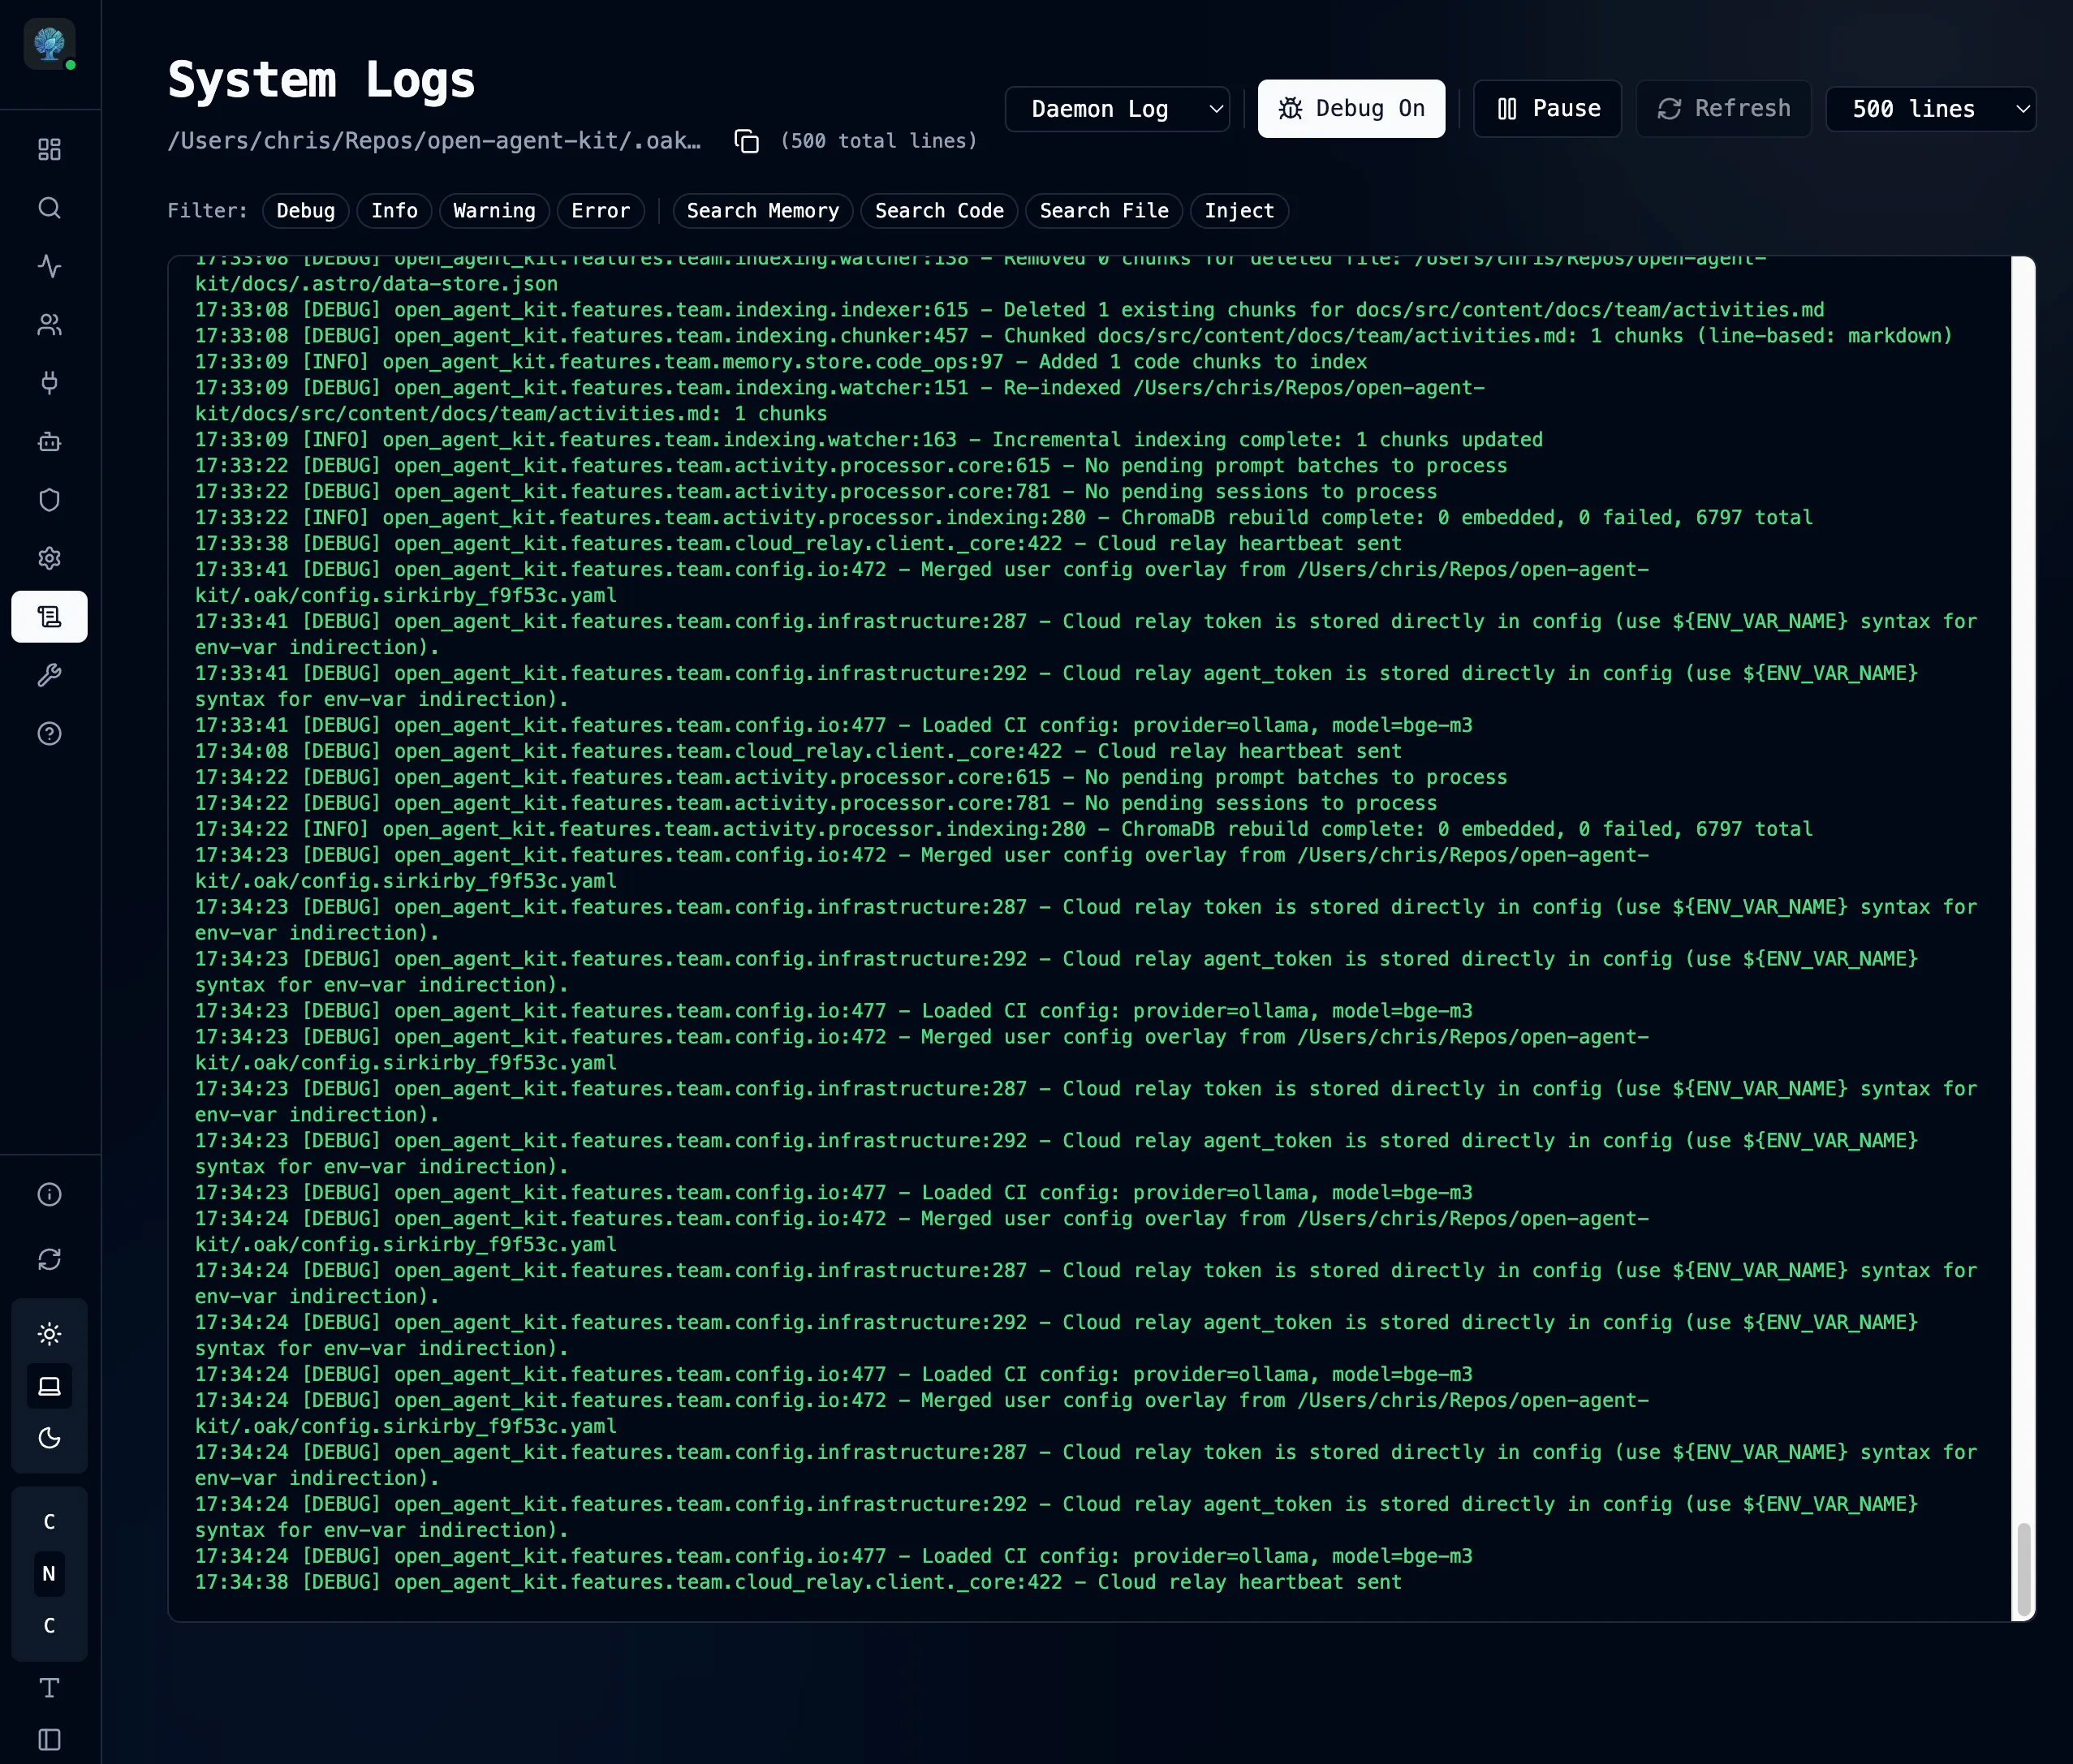Open the Inject action
Screen dimensions: 2073x1764
(1239, 211)
